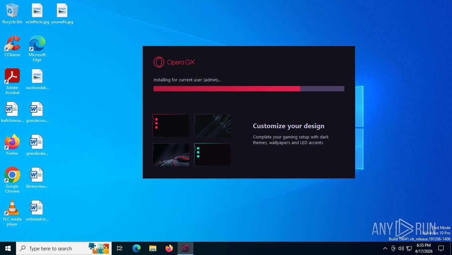452x255 pixels.
Task: Click the taskbar search box
Action: (64, 248)
